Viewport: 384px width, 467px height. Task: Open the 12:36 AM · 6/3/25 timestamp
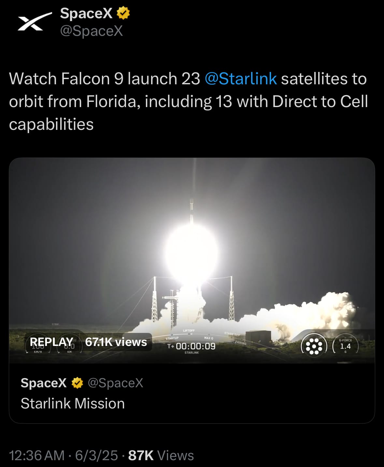(64, 455)
